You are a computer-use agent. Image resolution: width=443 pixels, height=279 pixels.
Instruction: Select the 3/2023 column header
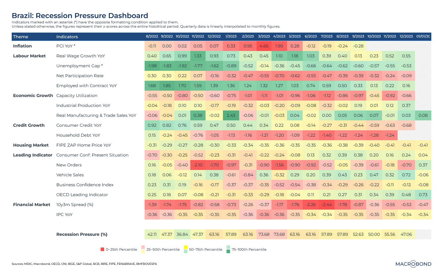[263, 36]
